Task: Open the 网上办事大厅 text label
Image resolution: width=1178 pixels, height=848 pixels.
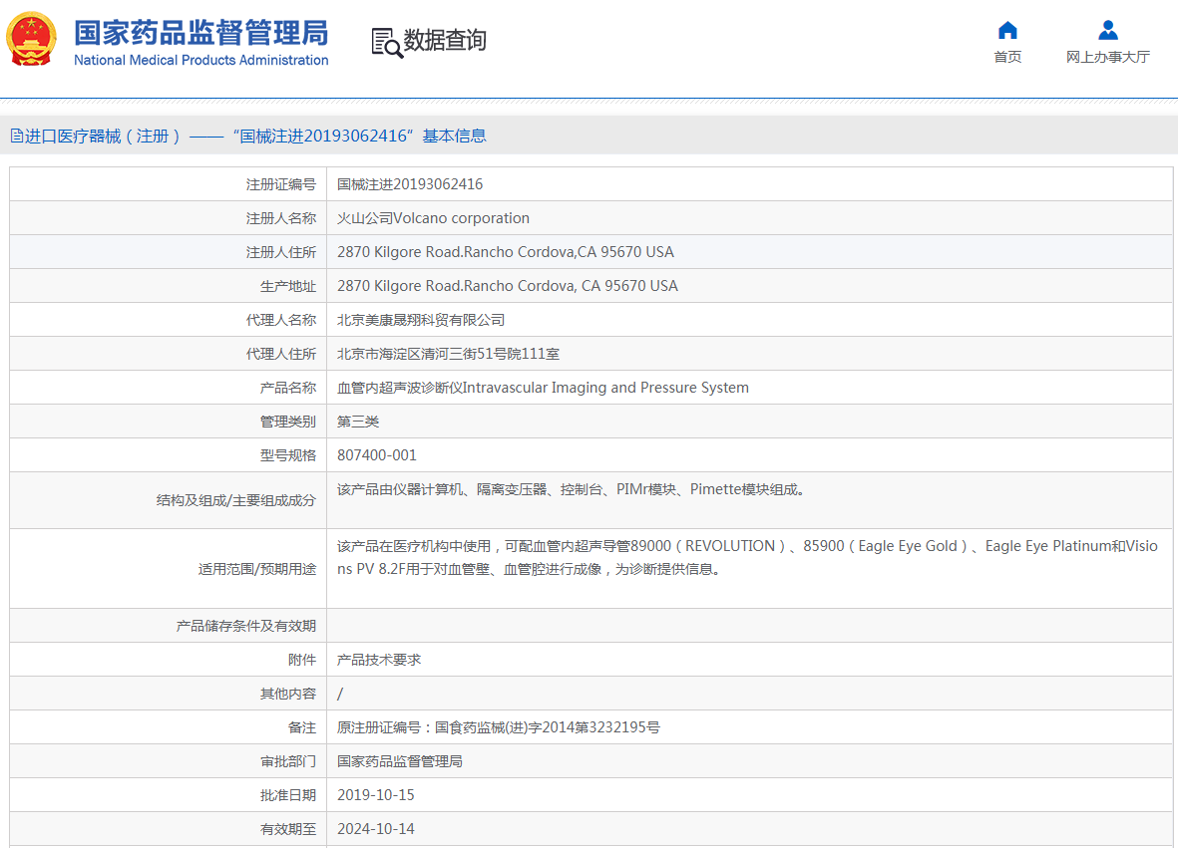Action: 1107,57
